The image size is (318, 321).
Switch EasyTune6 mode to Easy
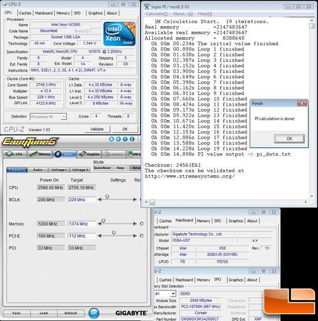pyautogui.click(x=120, y=168)
